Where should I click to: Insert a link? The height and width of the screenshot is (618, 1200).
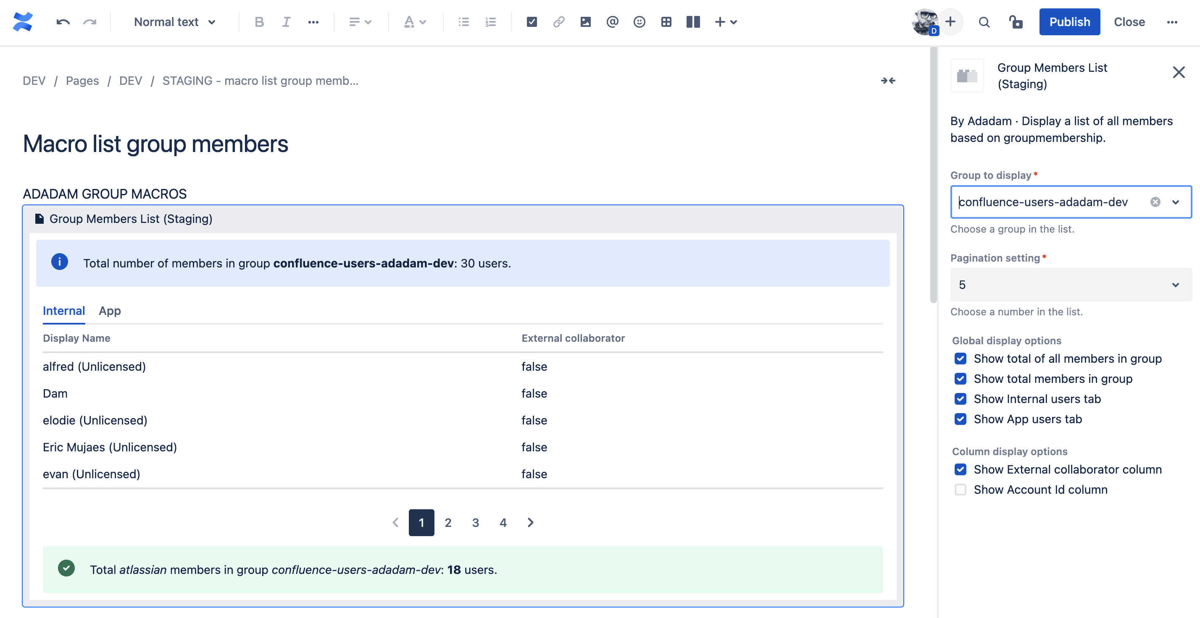point(558,22)
